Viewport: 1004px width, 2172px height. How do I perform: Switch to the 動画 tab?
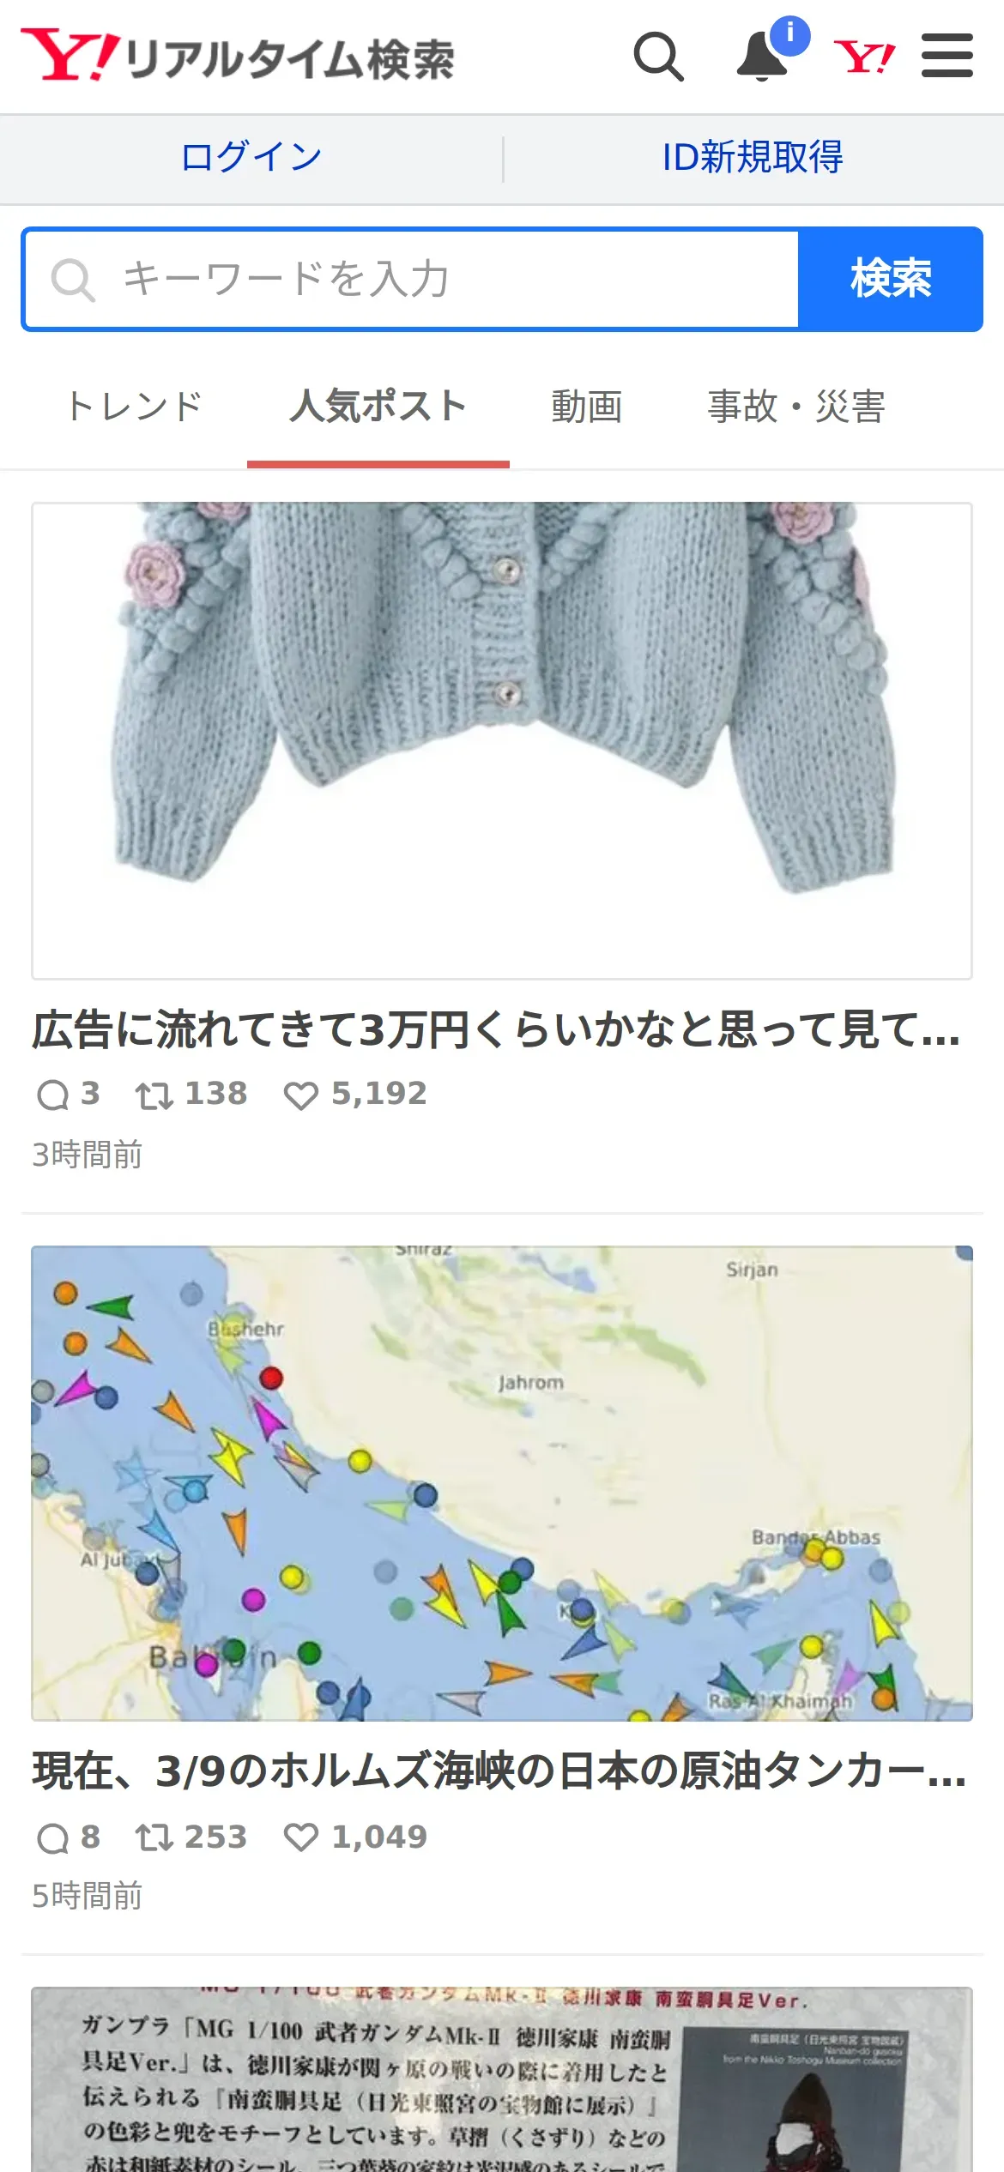[x=587, y=407]
